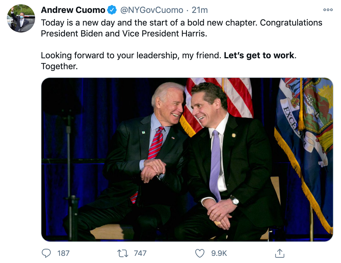Visit the @NYGovCuomo handle link
Image resolution: width=341 pixels, height=263 pixels.
(152, 10)
